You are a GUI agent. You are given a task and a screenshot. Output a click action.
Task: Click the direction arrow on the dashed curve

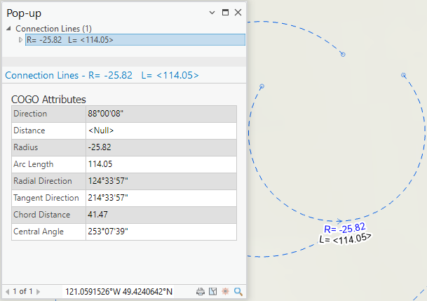(x=339, y=221)
